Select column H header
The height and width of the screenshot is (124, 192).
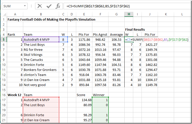(x=129, y=14)
